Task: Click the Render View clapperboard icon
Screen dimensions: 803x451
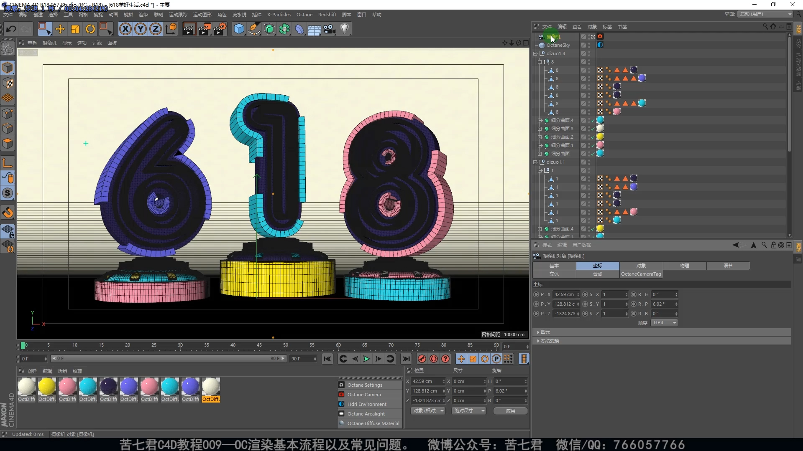Action: [189, 29]
